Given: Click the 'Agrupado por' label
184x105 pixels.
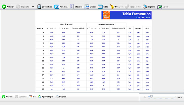Looking at the screenshot, I should pyautogui.click(x=47, y=97).
